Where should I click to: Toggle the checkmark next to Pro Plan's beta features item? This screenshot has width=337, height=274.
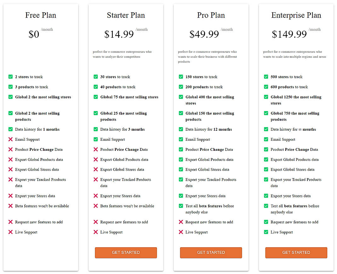point(181,206)
